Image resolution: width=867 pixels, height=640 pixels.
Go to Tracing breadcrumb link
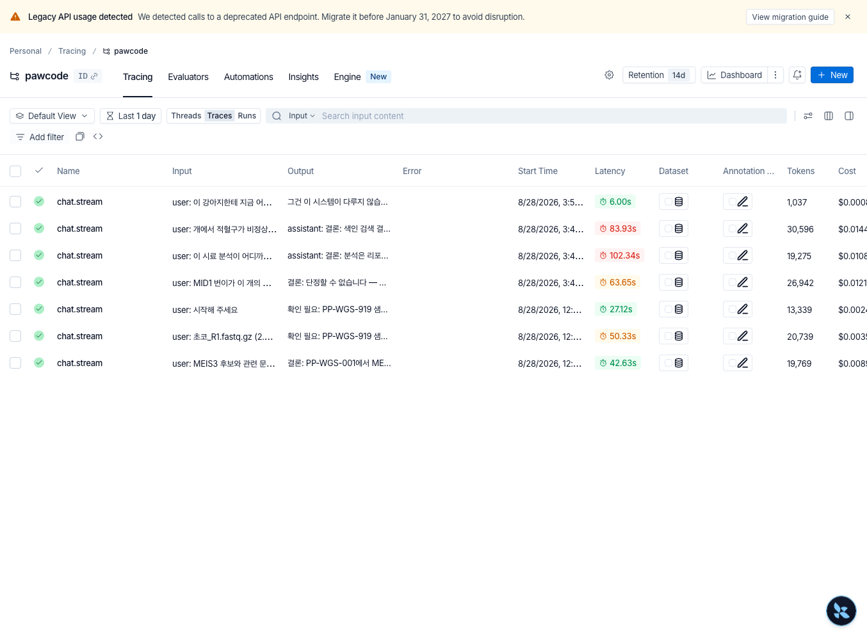point(72,51)
